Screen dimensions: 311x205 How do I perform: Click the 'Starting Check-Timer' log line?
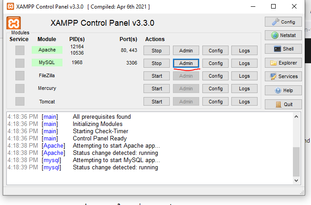click(x=100, y=131)
